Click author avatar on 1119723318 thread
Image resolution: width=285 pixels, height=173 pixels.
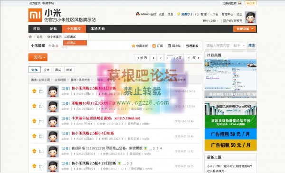[x=53, y=151]
